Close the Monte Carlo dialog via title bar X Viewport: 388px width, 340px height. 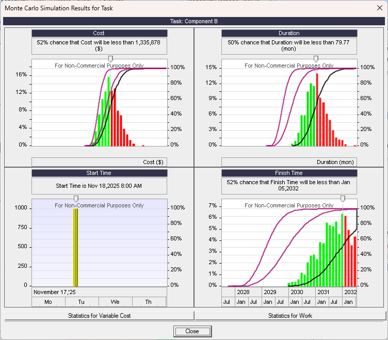(x=376, y=8)
